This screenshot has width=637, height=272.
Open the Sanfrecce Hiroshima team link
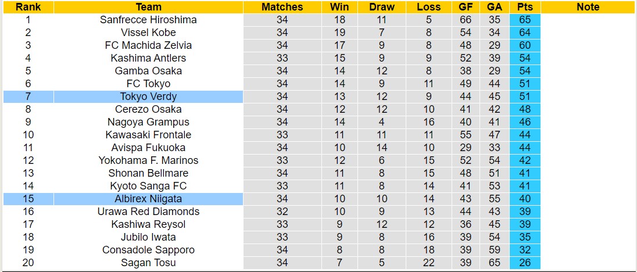(148, 20)
